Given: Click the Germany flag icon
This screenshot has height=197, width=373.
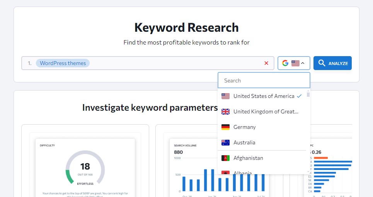Looking at the screenshot, I should (x=225, y=127).
